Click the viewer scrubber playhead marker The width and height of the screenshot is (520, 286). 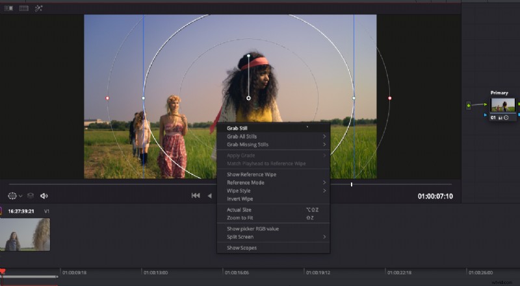tap(352, 184)
